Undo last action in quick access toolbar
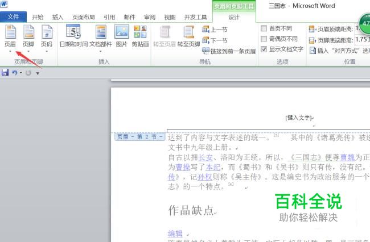370x242 pixels. [15, 73]
